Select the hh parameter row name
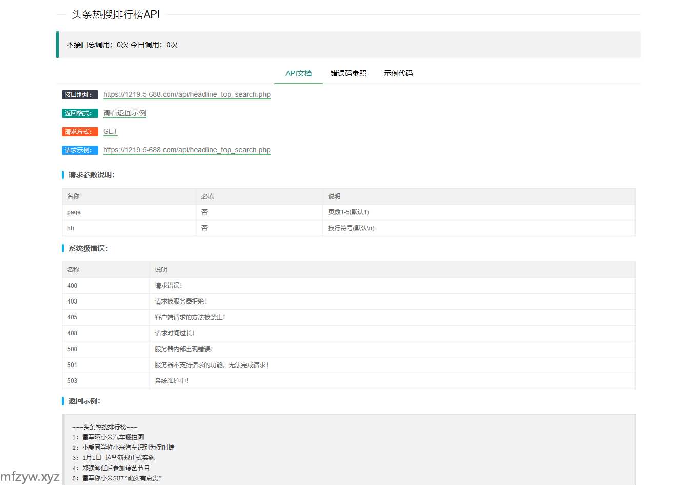 pos(71,228)
